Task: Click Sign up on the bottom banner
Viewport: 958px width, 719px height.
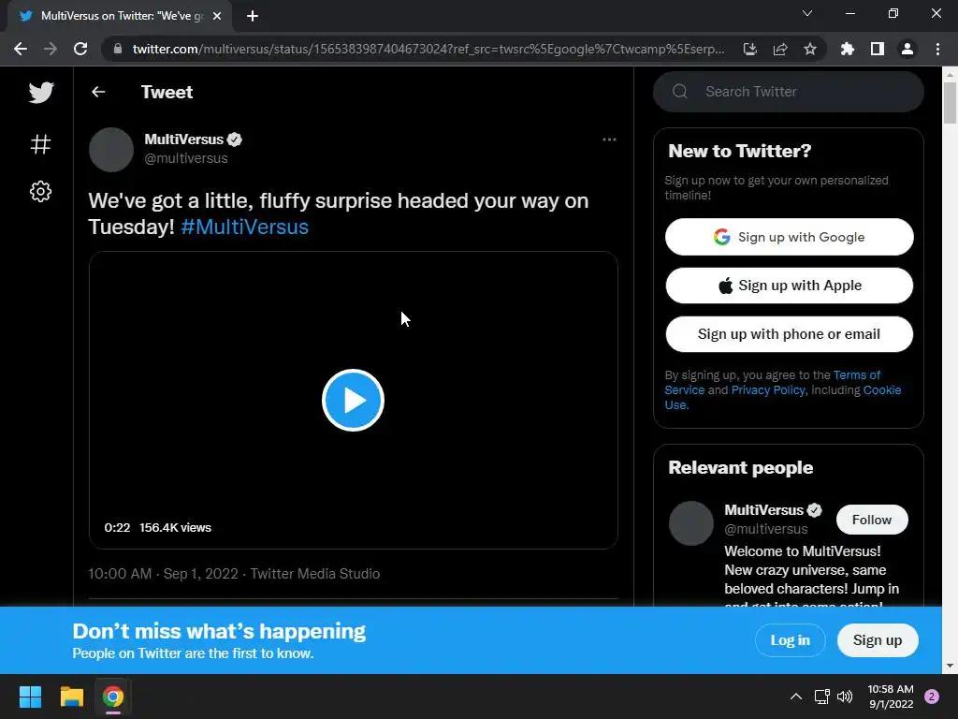Action: click(878, 640)
